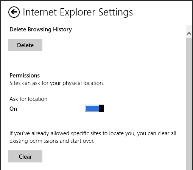Click the gray Clear button below permissions text
Screen dimensions: 193x170
coord(25,156)
